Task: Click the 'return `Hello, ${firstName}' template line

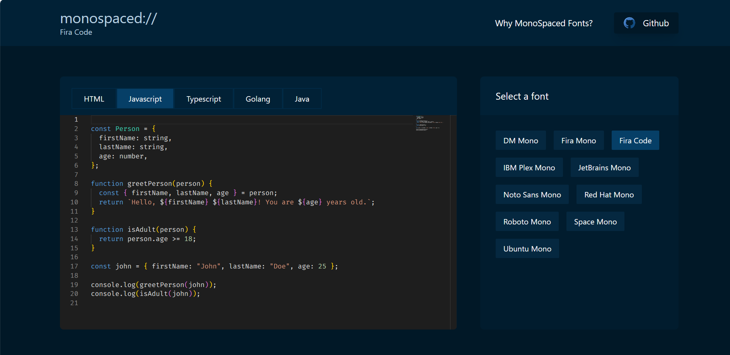Action: (x=237, y=202)
